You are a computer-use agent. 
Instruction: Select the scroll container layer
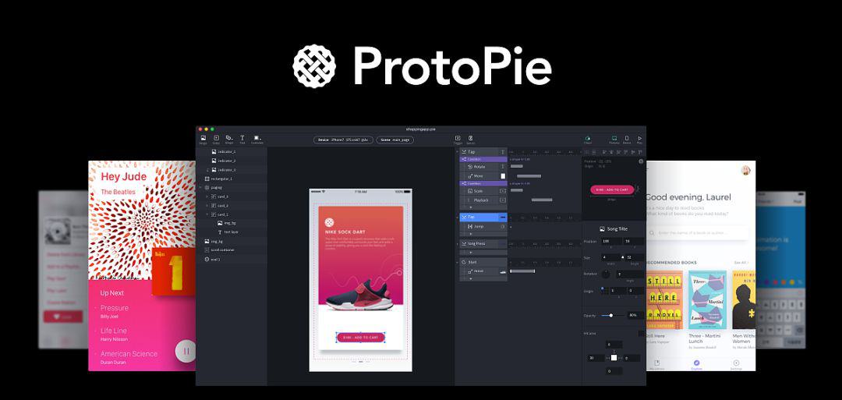pos(232,250)
